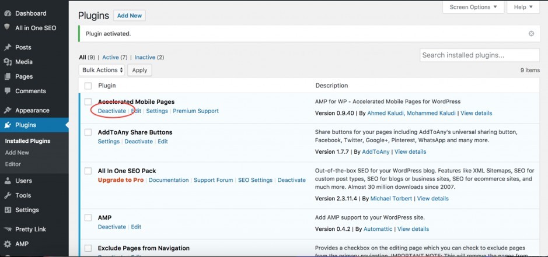Click the Comments speech bubble icon

(x=8, y=91)
